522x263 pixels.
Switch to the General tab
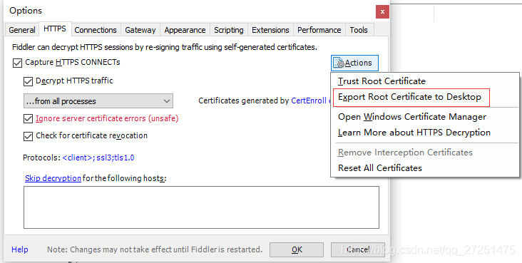22,30
